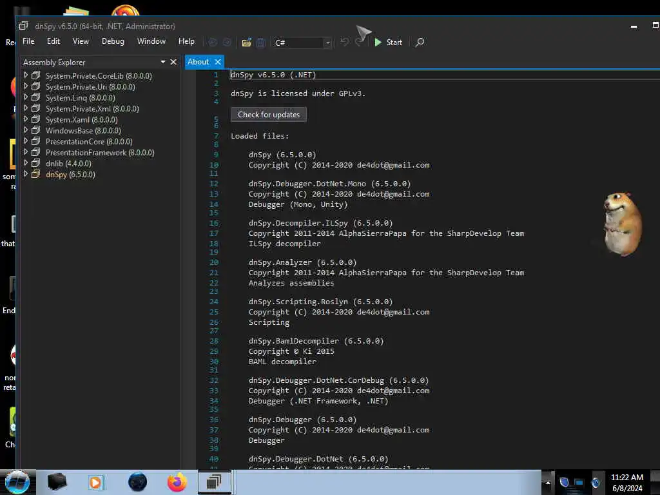Click the WindowsBase assembly icon
The height and width of the screenshot is (495, 660).
pyautogui.click(x=36, y=130)
